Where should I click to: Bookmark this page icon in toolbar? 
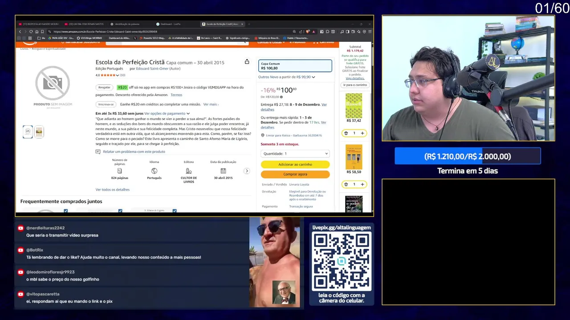click(42, 32)
